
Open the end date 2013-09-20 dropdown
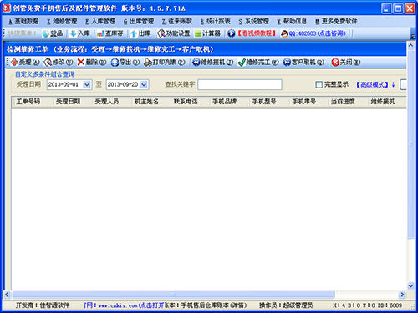pos(144,84)
